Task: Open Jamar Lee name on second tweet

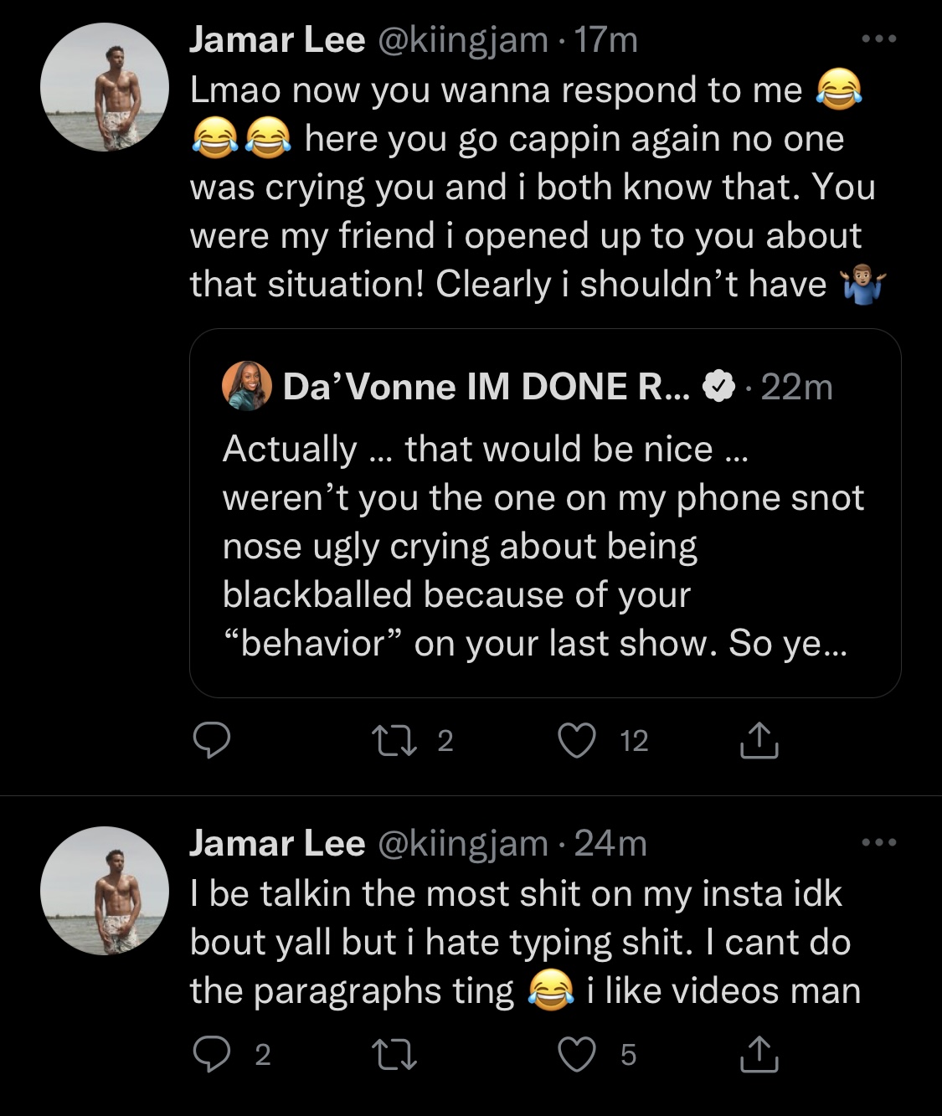Action: 277,843
